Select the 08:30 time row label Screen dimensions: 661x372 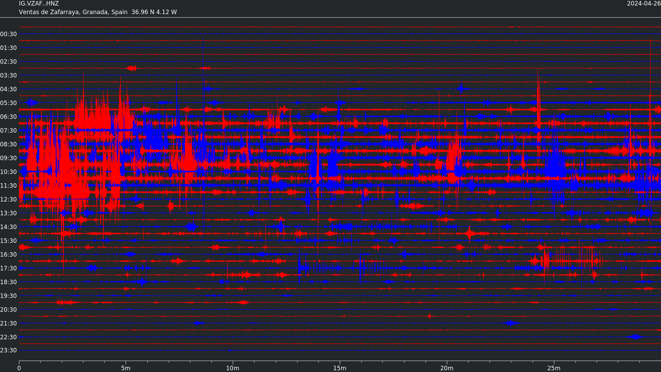9,144
